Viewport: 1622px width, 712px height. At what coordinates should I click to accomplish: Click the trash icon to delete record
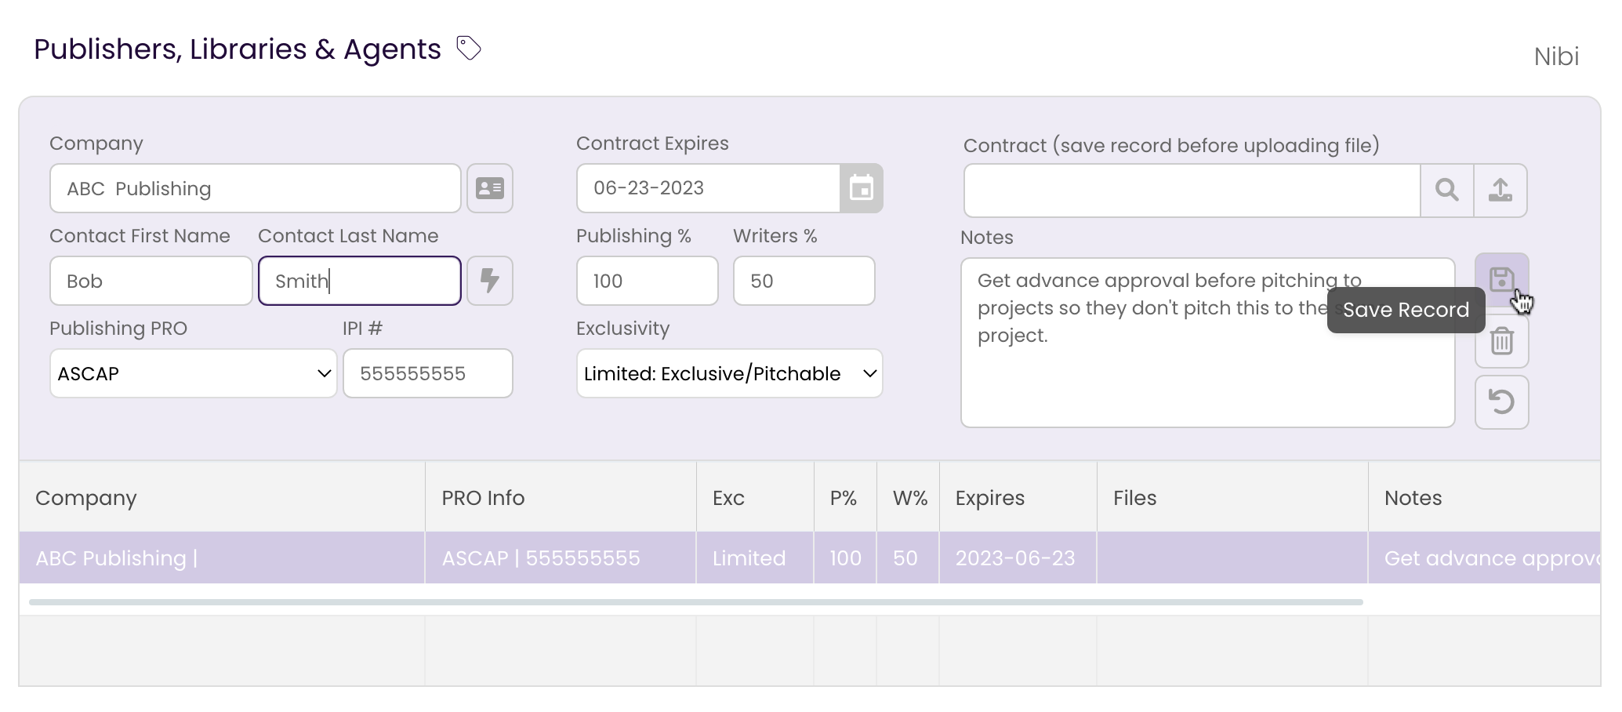tap(1501, 341)
